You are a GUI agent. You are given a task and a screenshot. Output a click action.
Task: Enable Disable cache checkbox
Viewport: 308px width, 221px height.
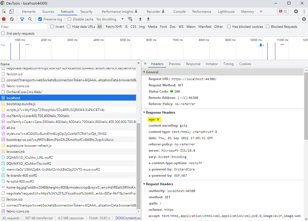(x=69, y=19)
